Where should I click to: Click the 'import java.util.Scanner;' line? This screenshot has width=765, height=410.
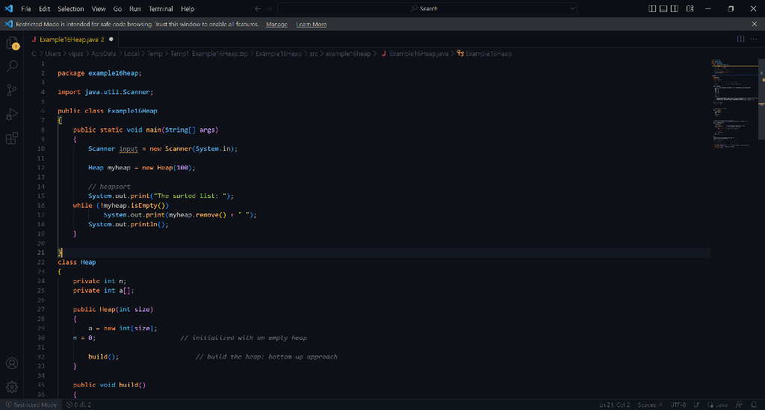105,92
